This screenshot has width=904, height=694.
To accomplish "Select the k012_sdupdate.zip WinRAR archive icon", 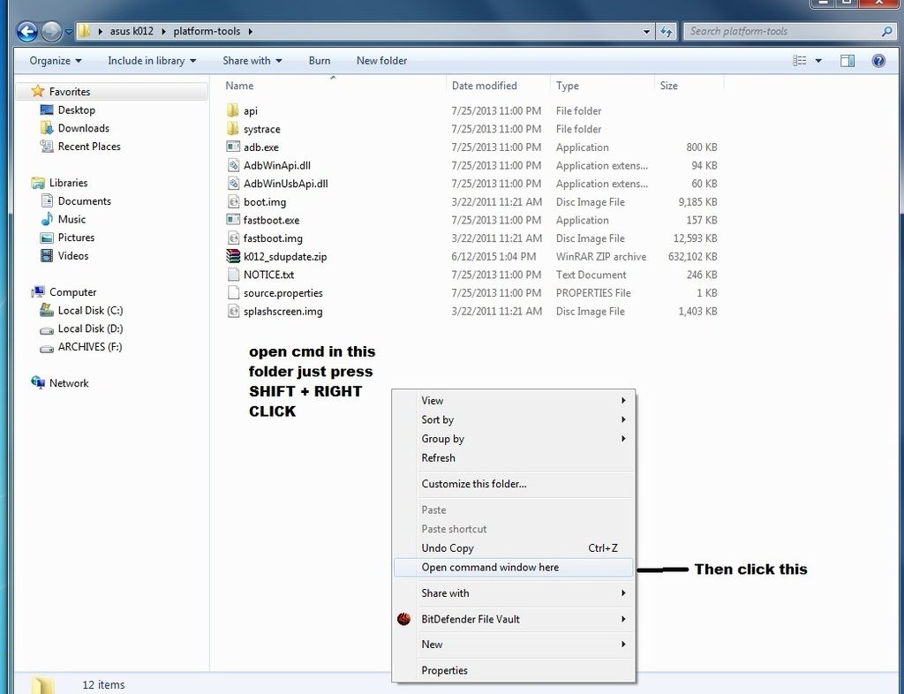I will point(233,257).
